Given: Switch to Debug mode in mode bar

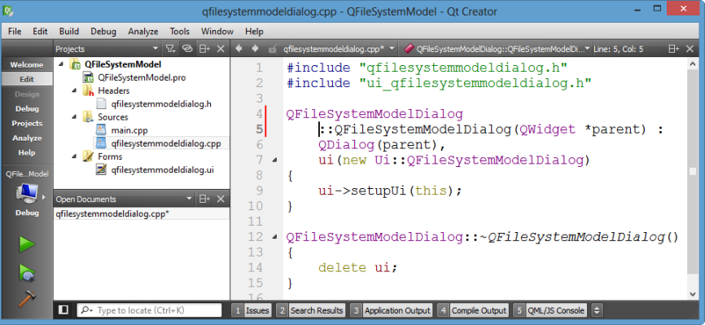Looking at the screenshot, I should click(27, 108).
